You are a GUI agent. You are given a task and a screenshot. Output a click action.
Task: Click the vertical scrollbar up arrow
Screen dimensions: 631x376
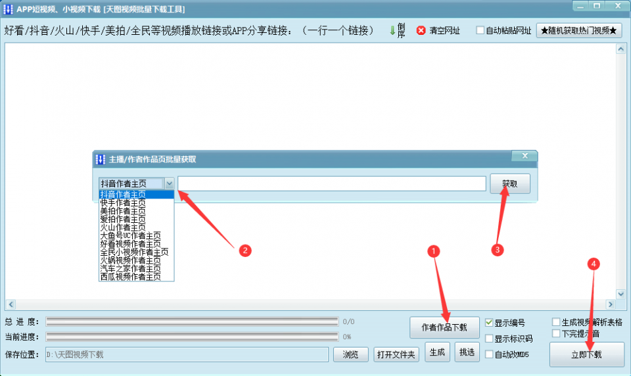tap(621, 49)
